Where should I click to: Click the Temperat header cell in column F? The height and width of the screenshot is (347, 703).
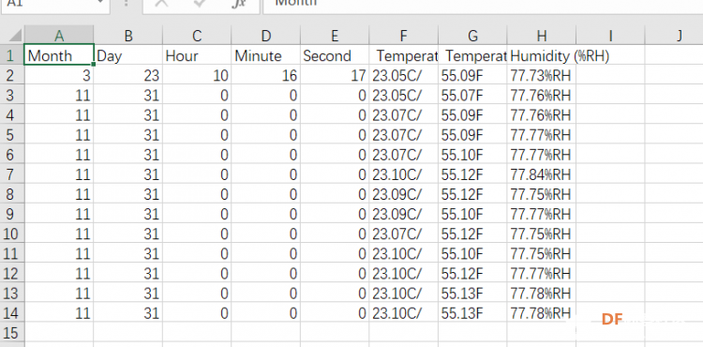(404, 55)
